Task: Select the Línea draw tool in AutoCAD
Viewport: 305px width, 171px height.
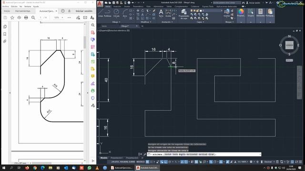Action: tap(101, 13)
